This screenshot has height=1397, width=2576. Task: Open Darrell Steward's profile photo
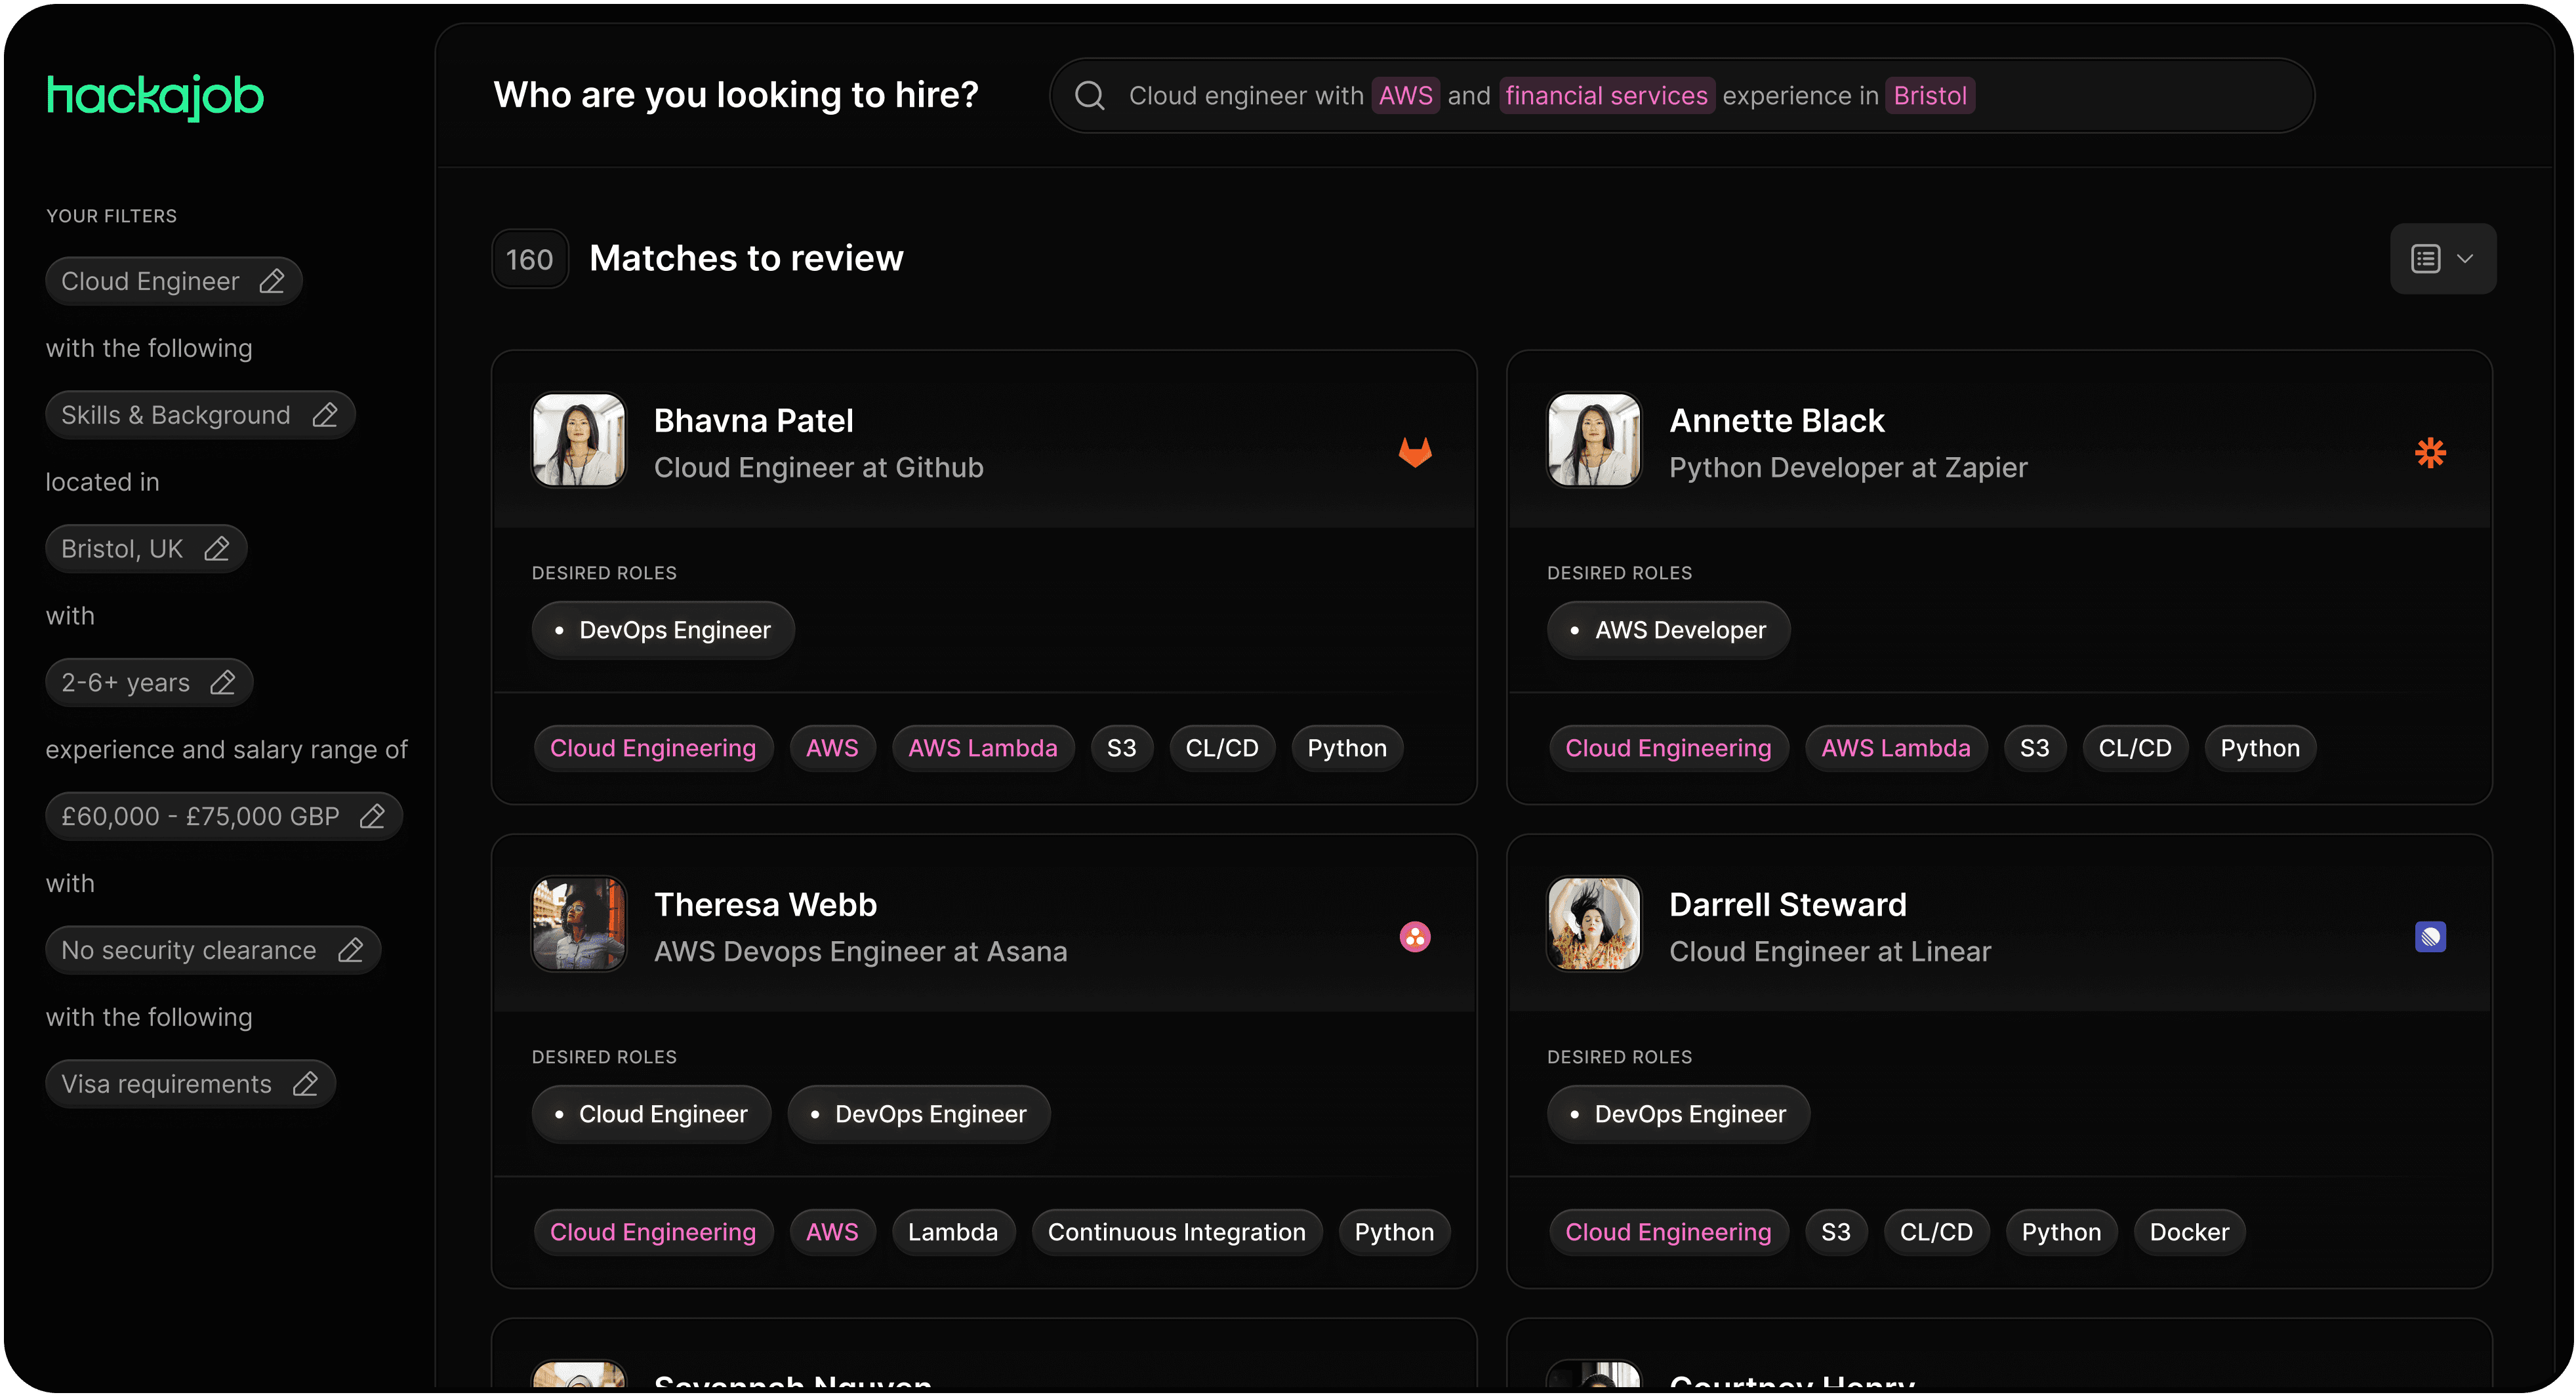pyautogui.click(x=1594, y=924)
